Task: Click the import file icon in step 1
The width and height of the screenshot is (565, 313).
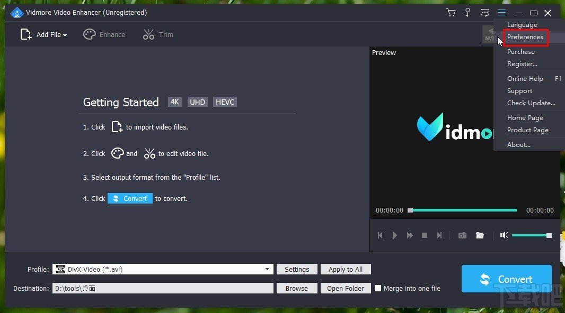Action: (117, 127)
